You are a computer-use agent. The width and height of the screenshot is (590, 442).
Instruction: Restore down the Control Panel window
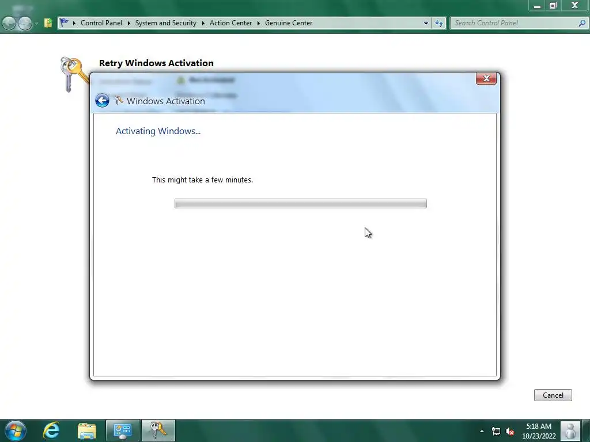click(553, 6)
